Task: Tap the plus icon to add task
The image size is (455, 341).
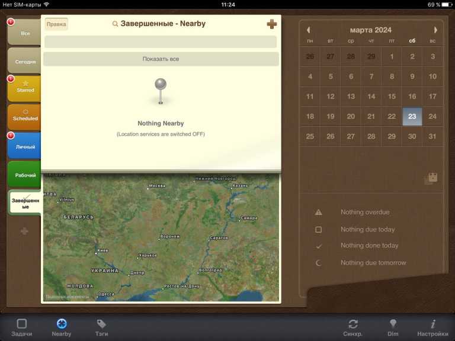Action: (271, 24)
